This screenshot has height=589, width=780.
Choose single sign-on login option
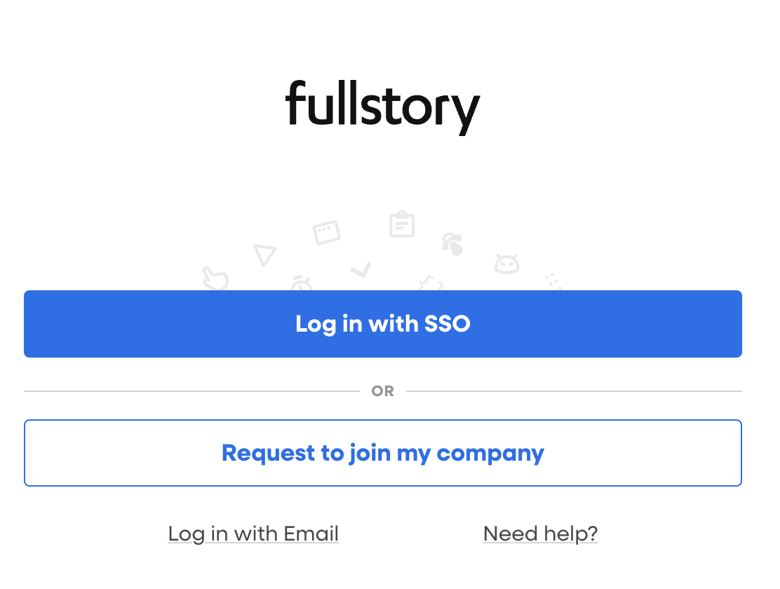tap(383, 324)
